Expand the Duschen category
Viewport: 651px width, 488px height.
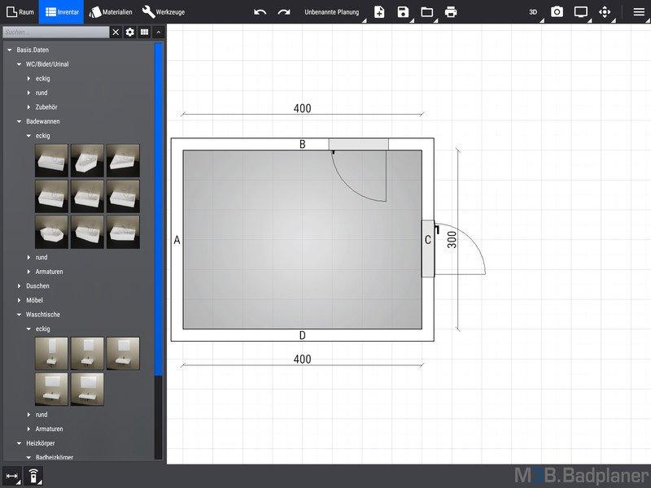coord(19,286)
